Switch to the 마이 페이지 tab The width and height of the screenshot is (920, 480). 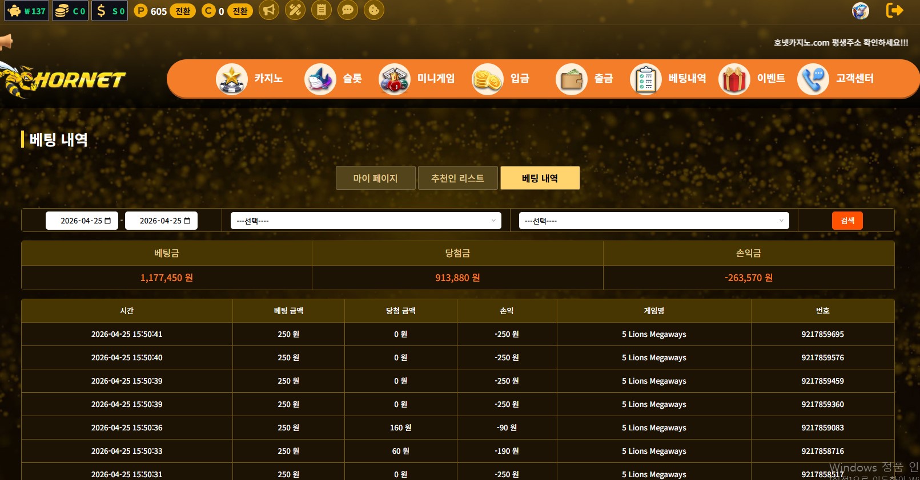[375, 178]
